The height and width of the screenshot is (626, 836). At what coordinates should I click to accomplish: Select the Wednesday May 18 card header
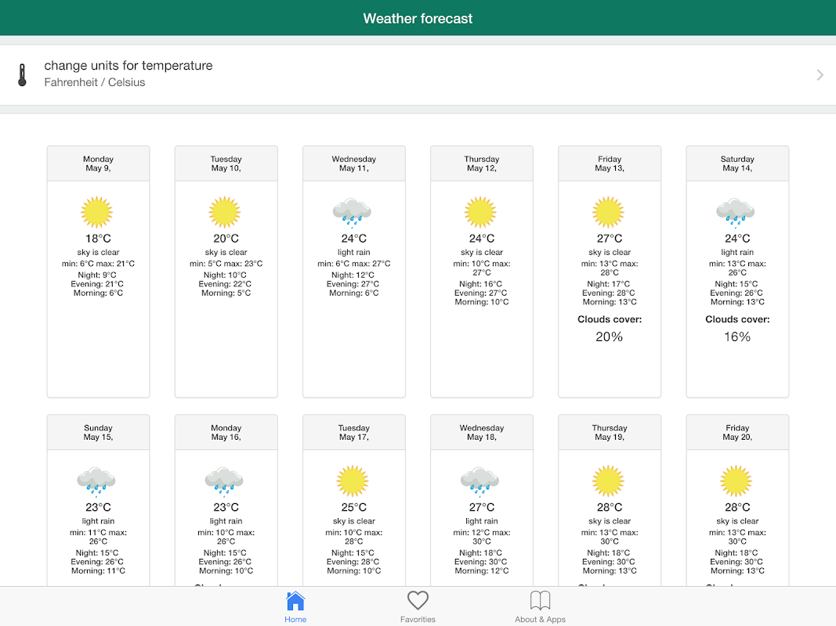point(482,432)
